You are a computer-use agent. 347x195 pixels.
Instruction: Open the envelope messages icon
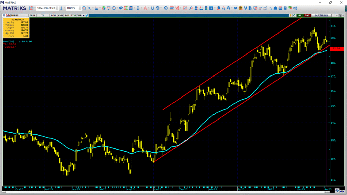point(280,8)
